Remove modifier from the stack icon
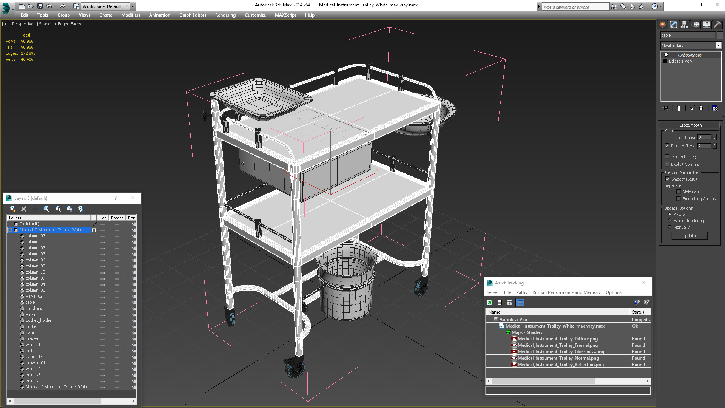The width and height of the screenshot is (725, 408). (x=701, y=108)
